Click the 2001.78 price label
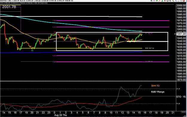 tap(9, 7)
